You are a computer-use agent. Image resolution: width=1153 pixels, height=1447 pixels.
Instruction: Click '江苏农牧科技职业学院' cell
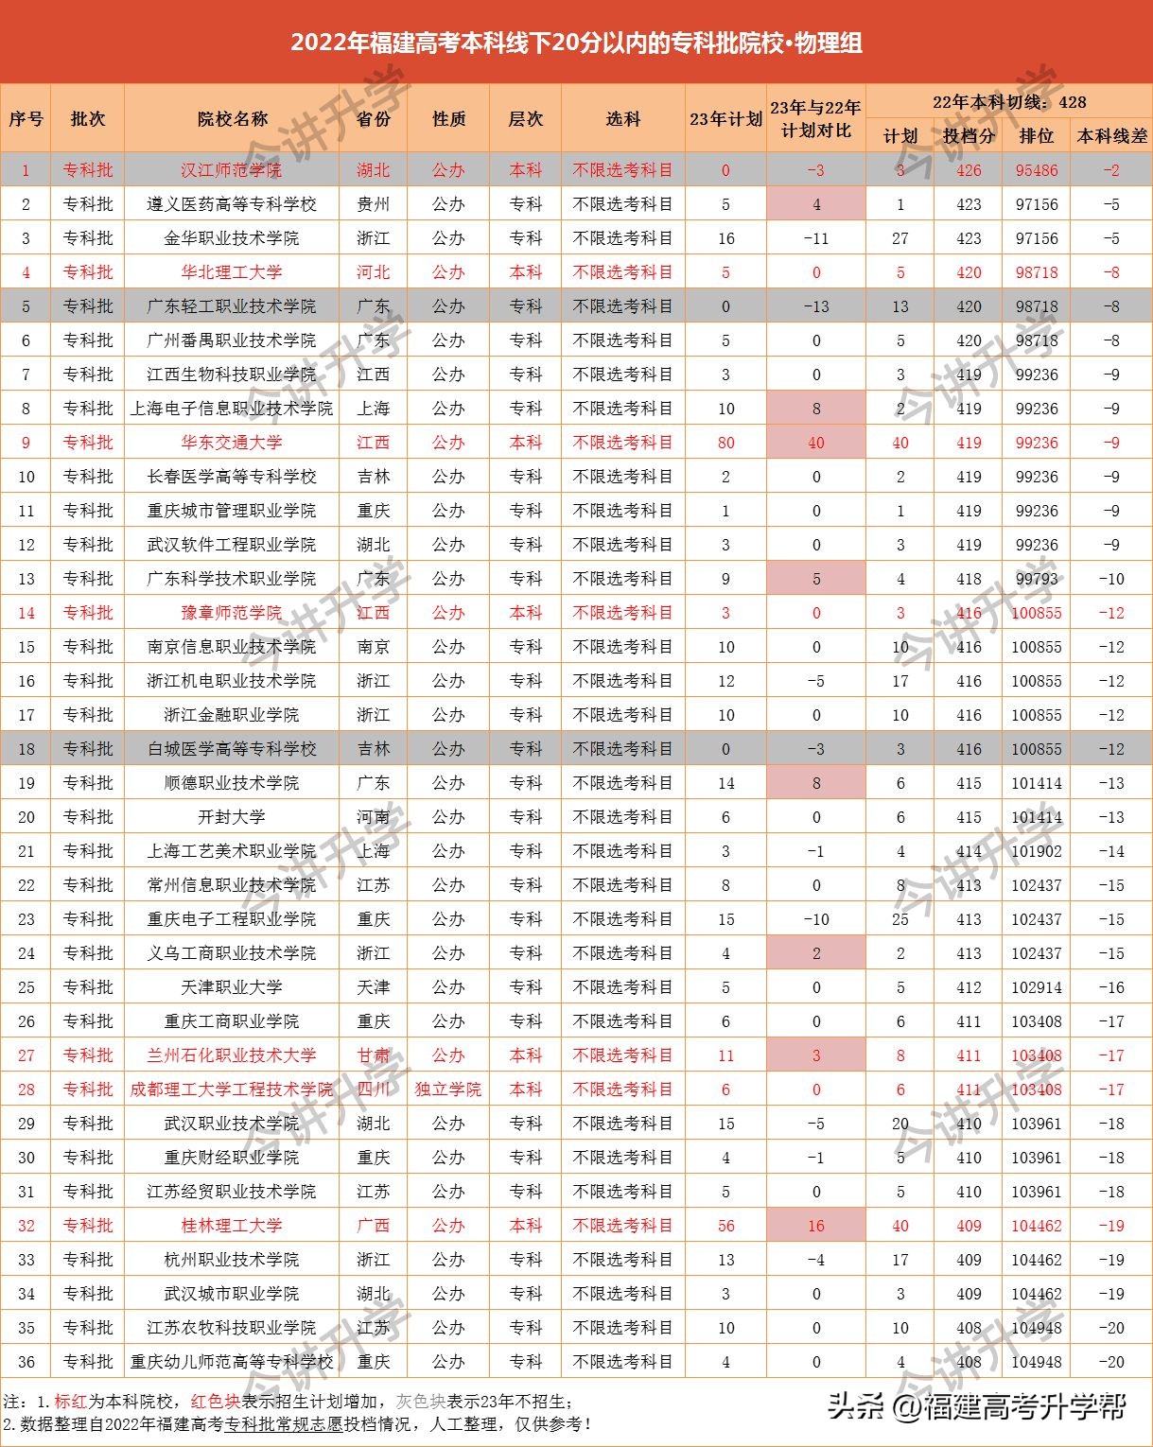click(232, 1328)
